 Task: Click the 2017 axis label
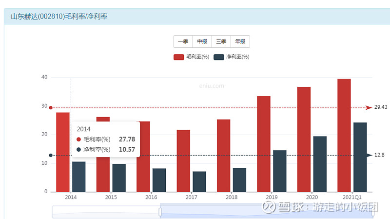coord(191,197)
